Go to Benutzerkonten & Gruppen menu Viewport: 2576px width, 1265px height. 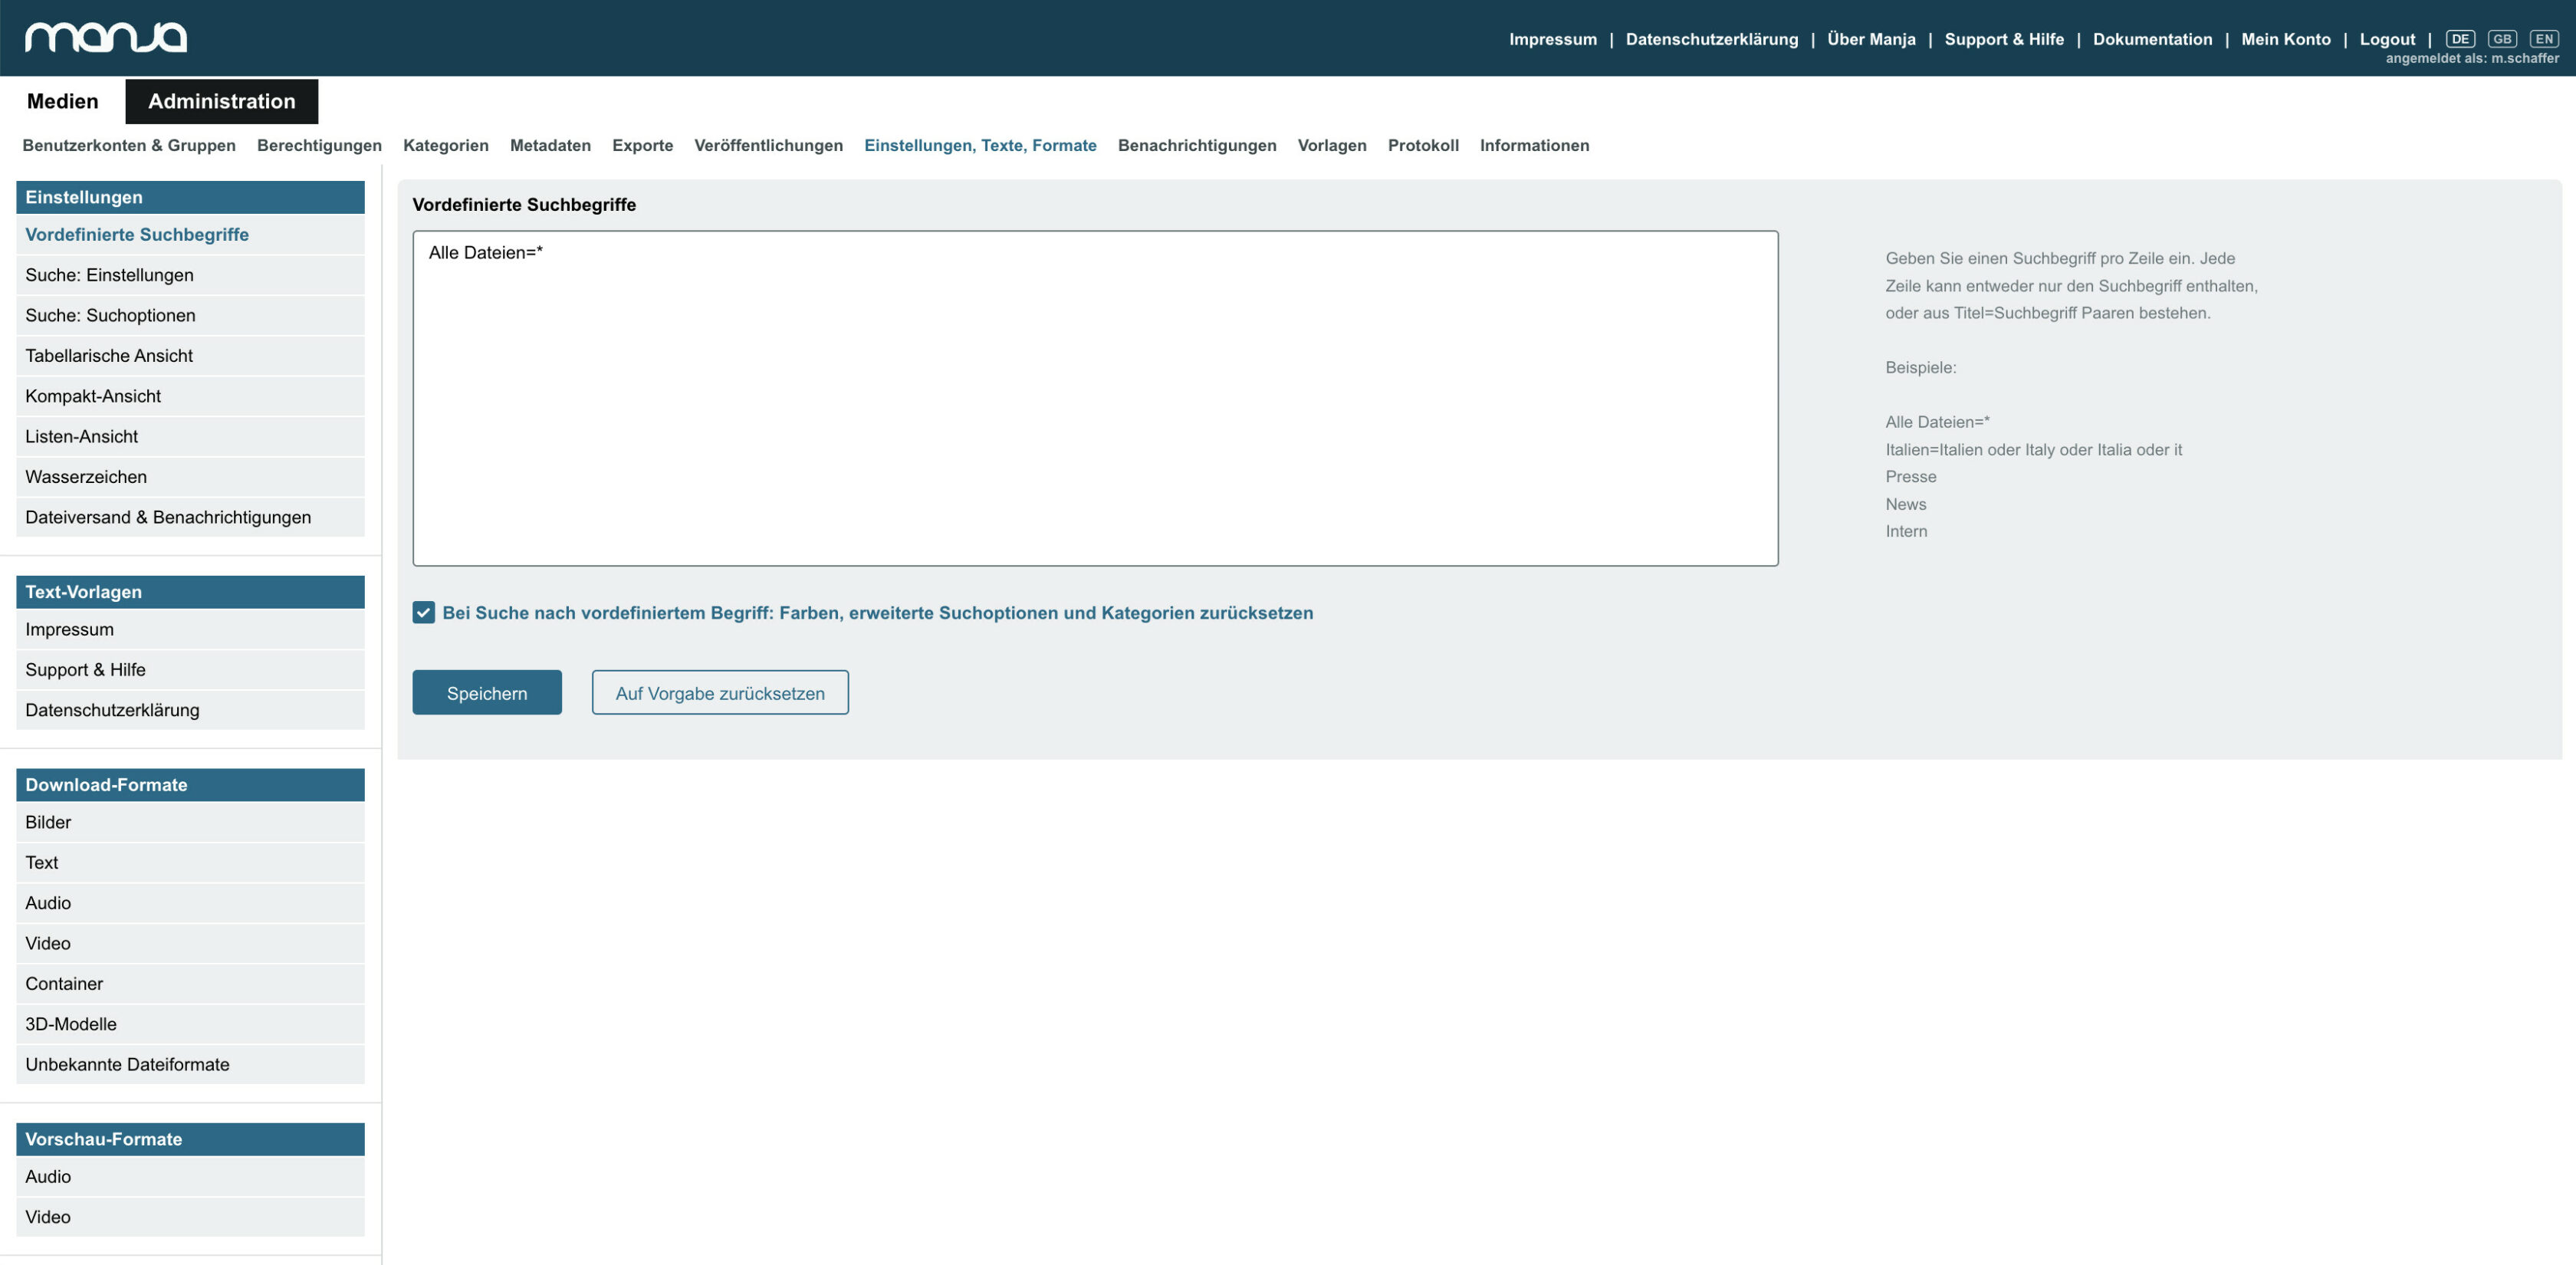pos(129,145)
